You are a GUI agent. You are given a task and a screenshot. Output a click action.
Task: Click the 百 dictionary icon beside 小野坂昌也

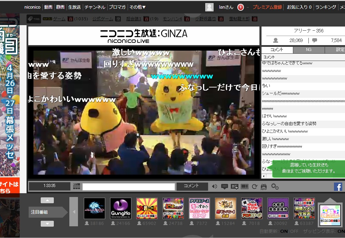(x=221, y=19)
